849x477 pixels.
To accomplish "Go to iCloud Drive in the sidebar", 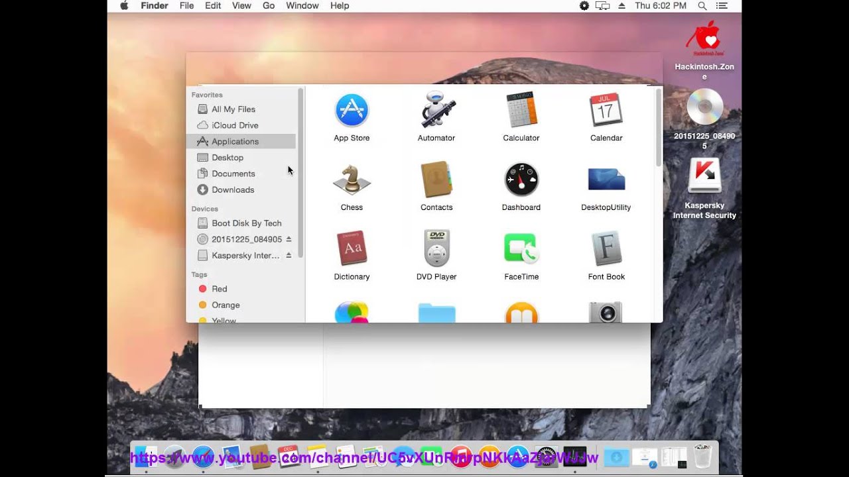I will point(242,125).
